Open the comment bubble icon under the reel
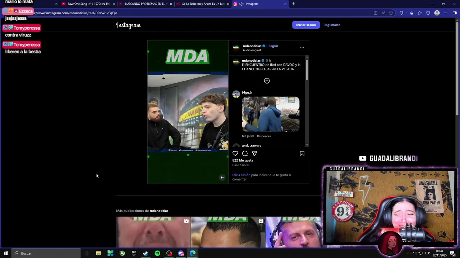460x258 pixels. click(x=245, y=153)
